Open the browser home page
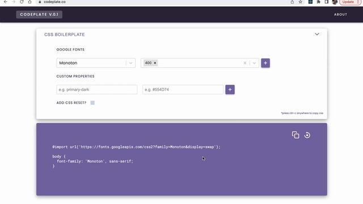 29,2
